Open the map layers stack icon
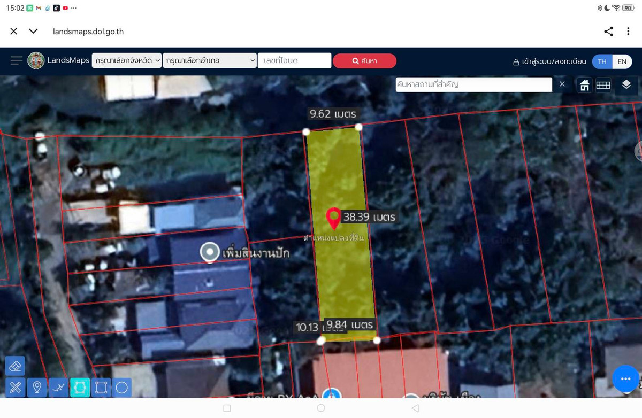This screenshot has height=418, width=642. 626,84
